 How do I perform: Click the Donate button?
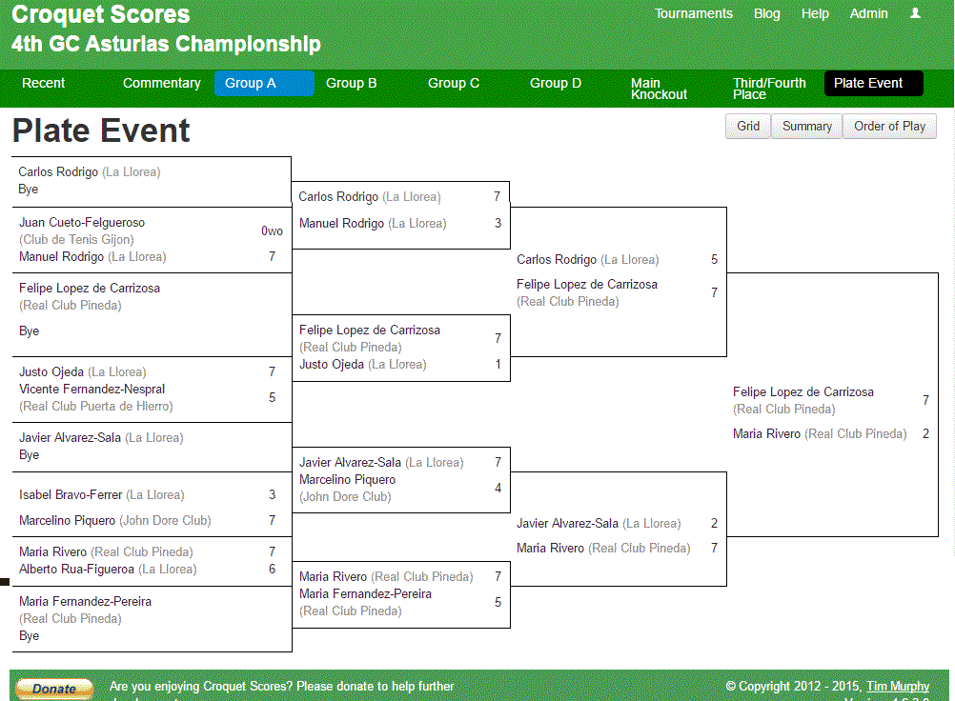pos(54,690)
